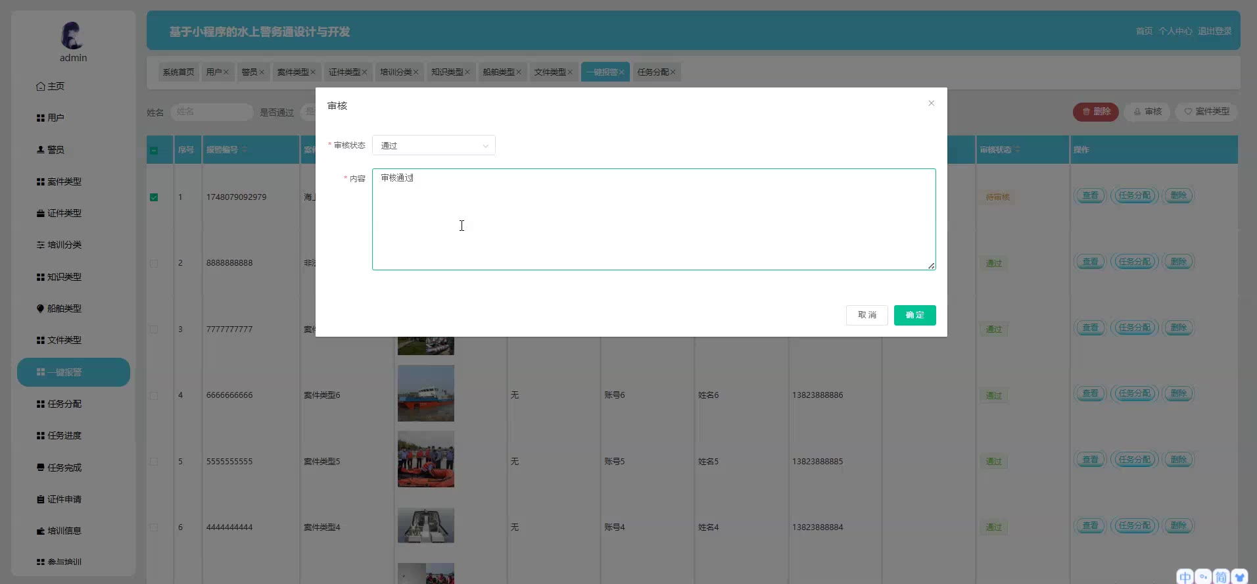The image size is (1257, 584).
Task: Select the 一键报警 sidebar menu item
Action: 74,372
